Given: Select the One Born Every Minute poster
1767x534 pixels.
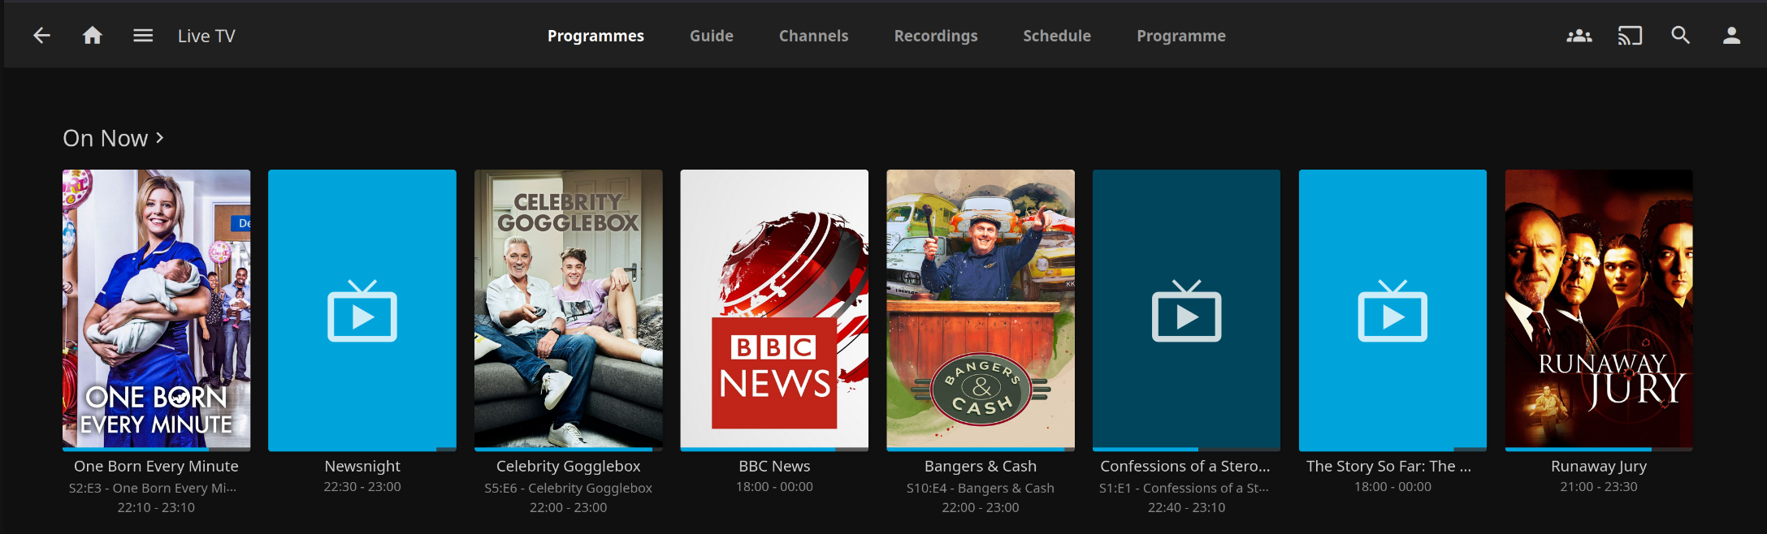Looking at the screenshot, I should [156, 308].
